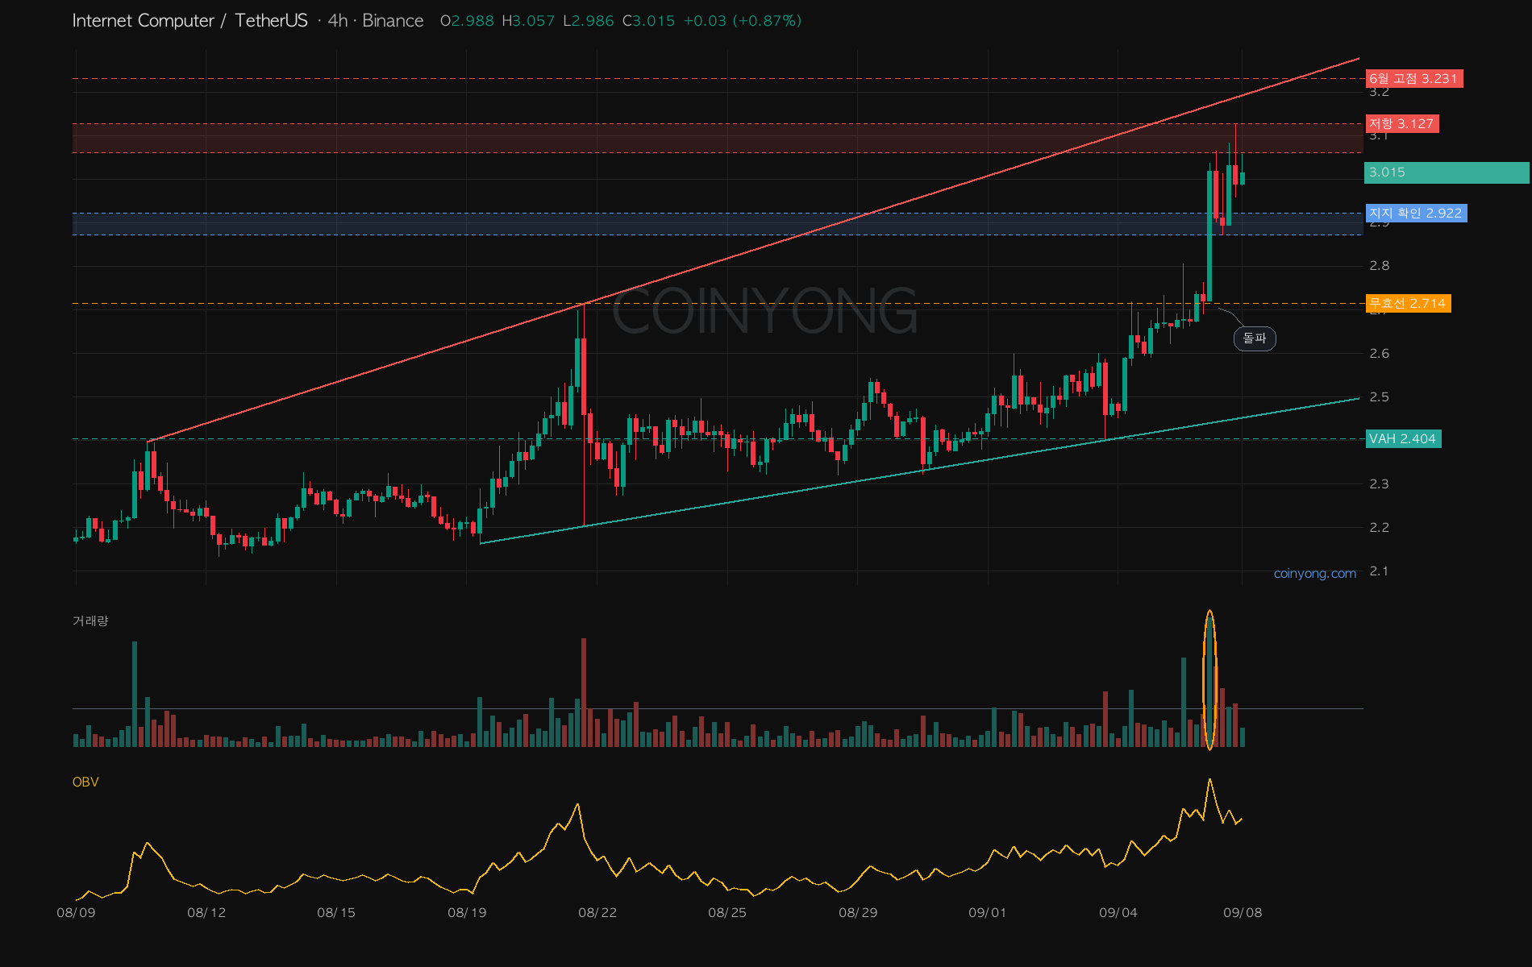Click the current price tag 3.015
The width and height of the screenshot is (1532, 967).
[1446, 172]
